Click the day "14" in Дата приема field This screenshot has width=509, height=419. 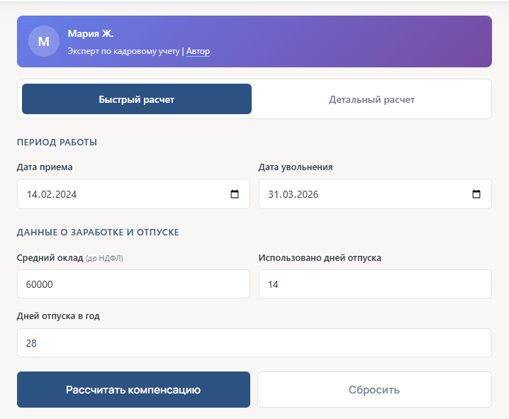pos(33,194)
